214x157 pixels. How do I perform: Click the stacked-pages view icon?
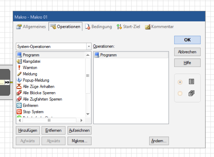191,93
